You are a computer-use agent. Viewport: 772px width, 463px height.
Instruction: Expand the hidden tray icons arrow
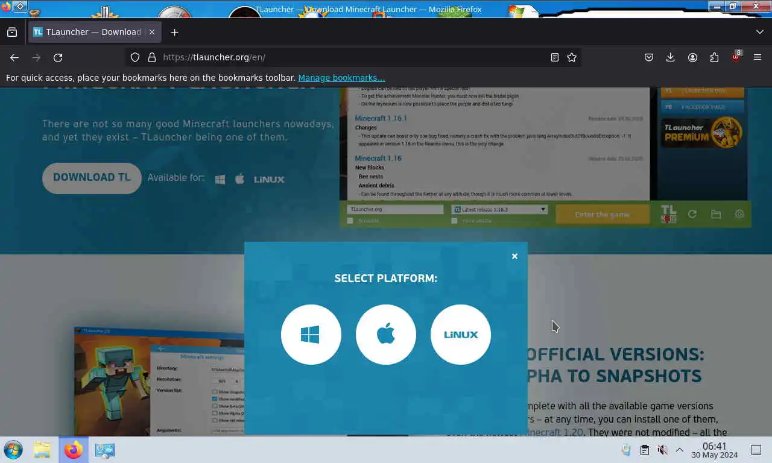click(680, 450)
